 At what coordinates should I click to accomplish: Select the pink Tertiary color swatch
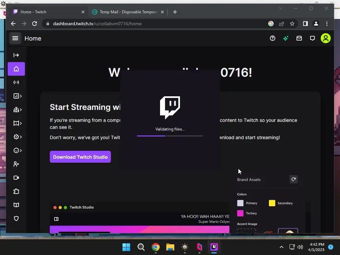(x=240, y=213)
